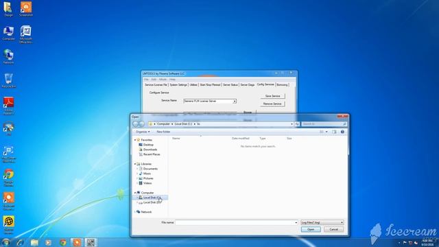Select Recent Places under Favorites
This screenshot has width=439, height=247.
coord(152,154)
